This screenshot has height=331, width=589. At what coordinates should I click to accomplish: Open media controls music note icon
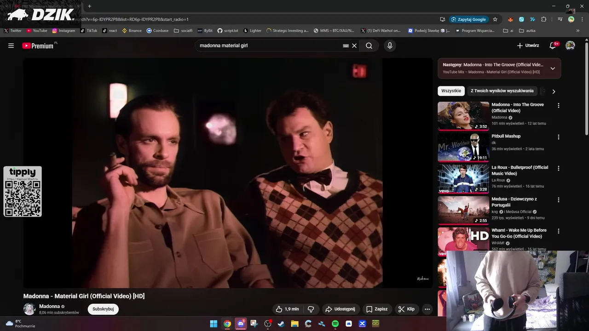click(560, 19)
